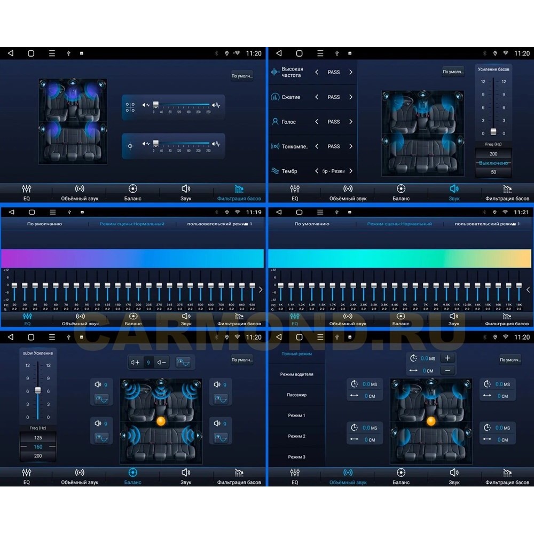Screen dimensions: 534x534
Task: Open the Объёмный звук tab on the Звук screen
Action: click(x=348, y=192)
